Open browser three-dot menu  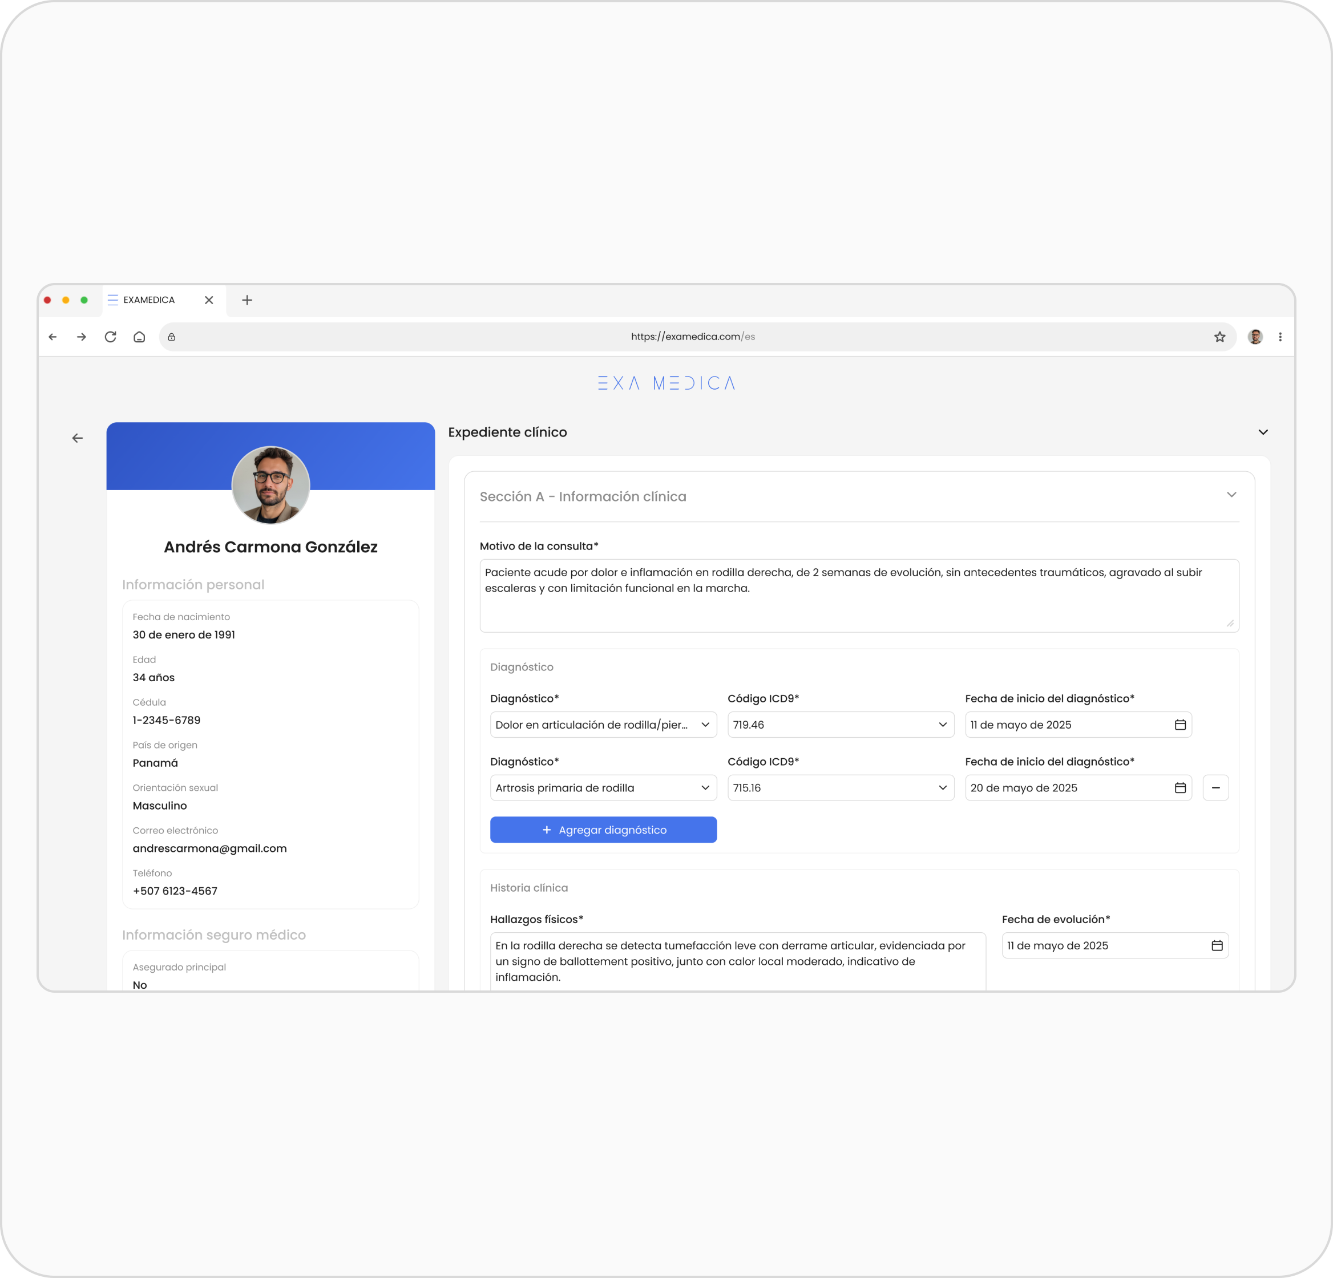(x=1280, y=337)
